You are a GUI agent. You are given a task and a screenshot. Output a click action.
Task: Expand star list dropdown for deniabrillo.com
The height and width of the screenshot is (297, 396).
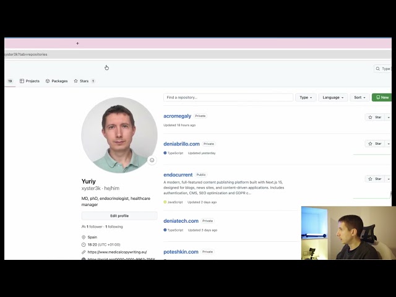pyautogui.click(x=388, y=144)
